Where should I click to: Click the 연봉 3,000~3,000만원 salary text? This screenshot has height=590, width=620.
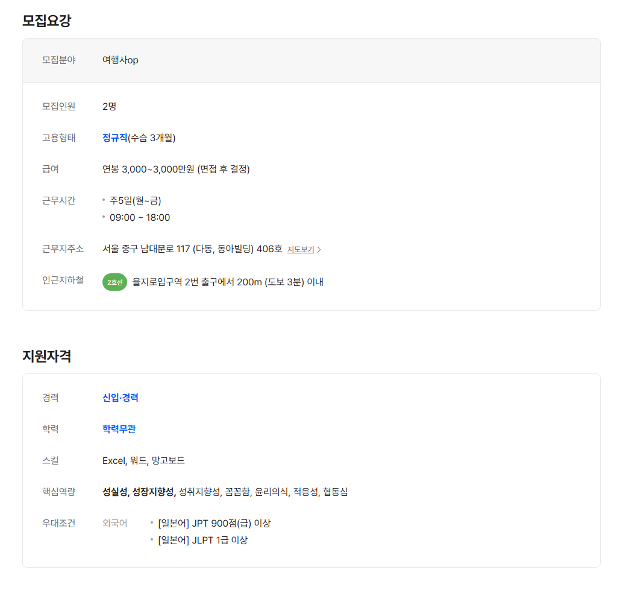tap(176, 169)
